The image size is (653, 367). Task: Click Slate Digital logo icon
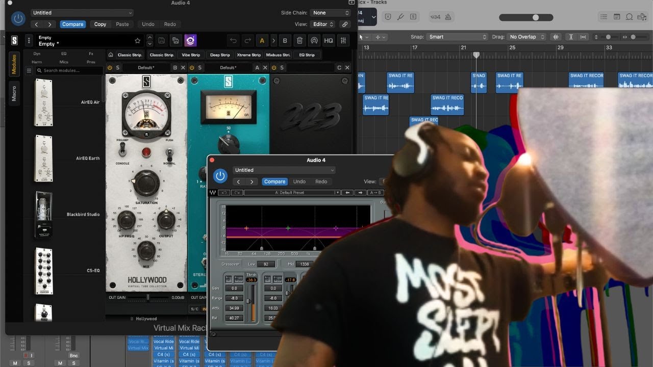click(x=15, y=40)
